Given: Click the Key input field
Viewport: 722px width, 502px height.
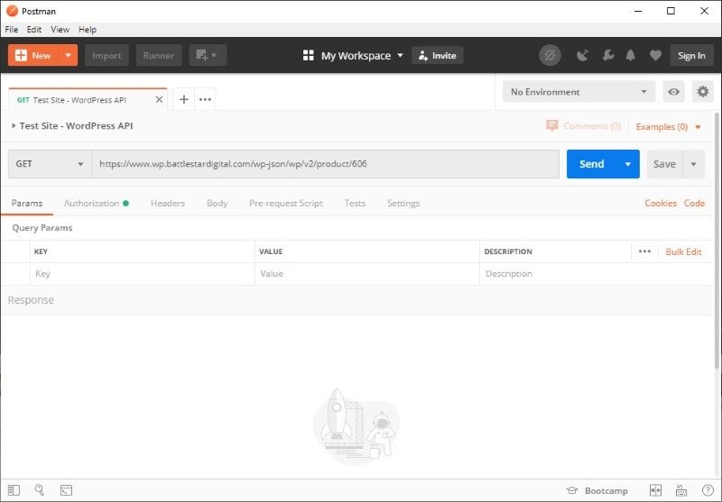Looking at the screenshot, I should tap(143, 273).
